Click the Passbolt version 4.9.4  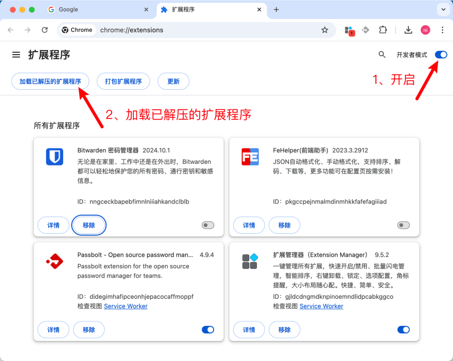[x=207, y=255]
